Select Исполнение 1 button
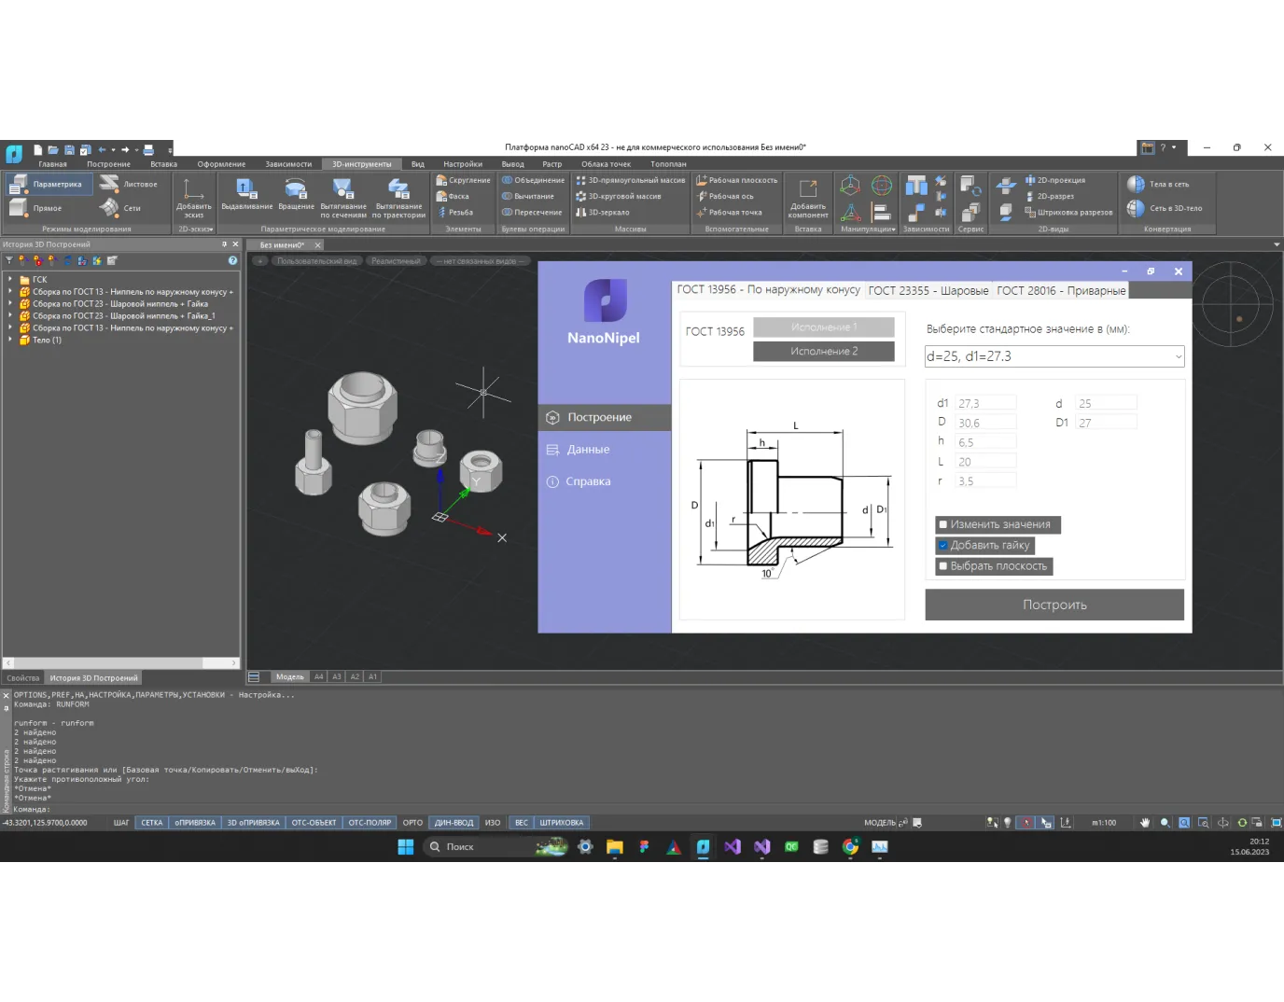1284x1002 pixels. (824, 327)
